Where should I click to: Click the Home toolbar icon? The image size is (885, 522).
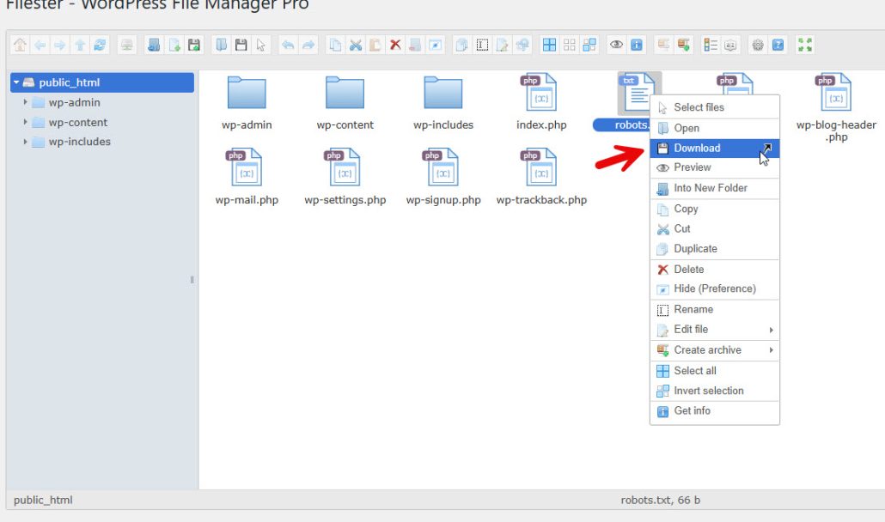pyautogui.click(x=20, y=46)
